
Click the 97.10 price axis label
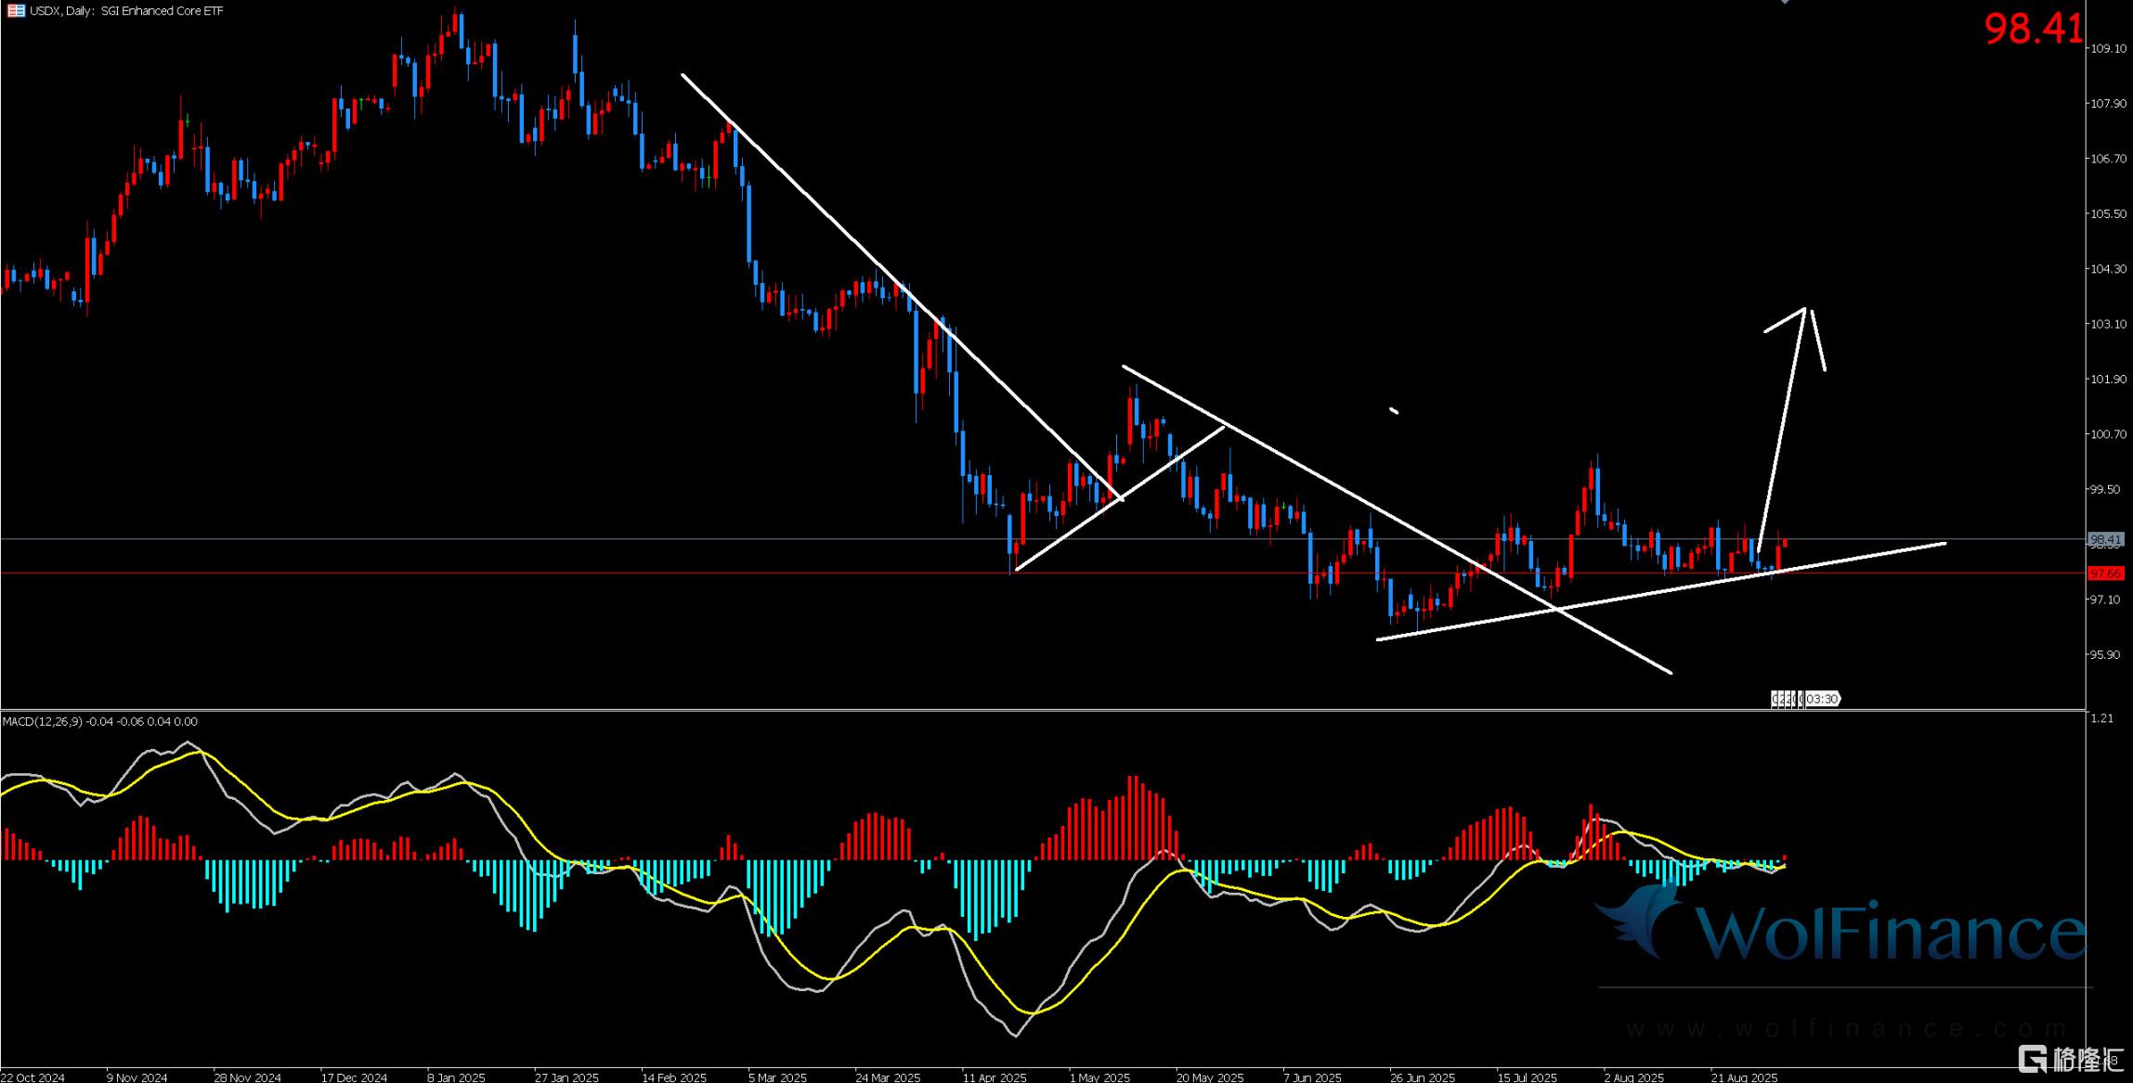pos(2105,600)
